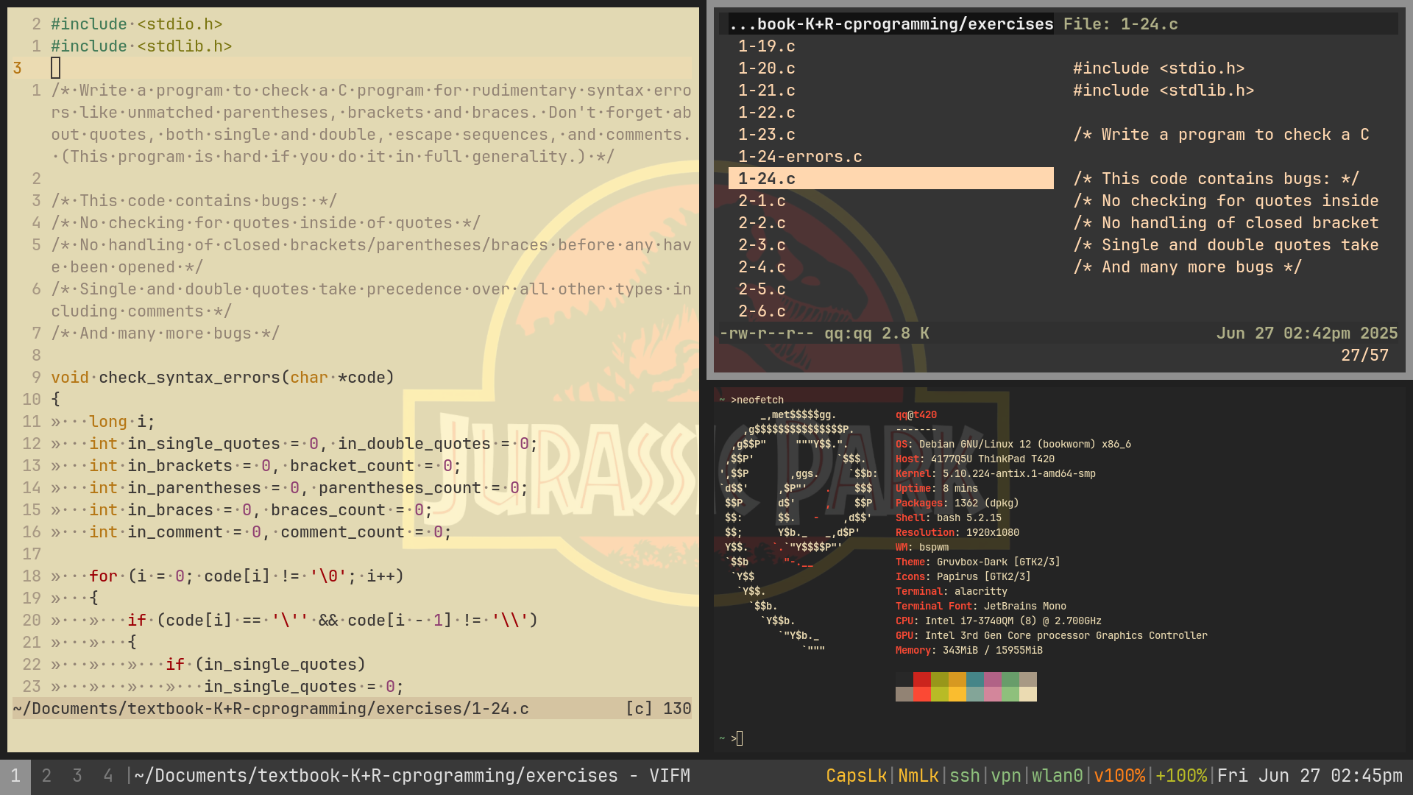This screenshot has width=1413, height=795.
Task: Click '#include <stdlib.h>' in the Vifm preview
Action: 1164,91
